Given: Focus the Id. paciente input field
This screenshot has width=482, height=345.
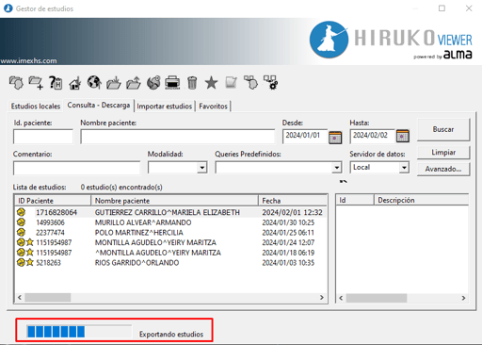Looking at the screenshot, I should pos(43,137).
